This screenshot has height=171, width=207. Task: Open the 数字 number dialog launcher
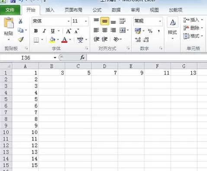point(161,48)
